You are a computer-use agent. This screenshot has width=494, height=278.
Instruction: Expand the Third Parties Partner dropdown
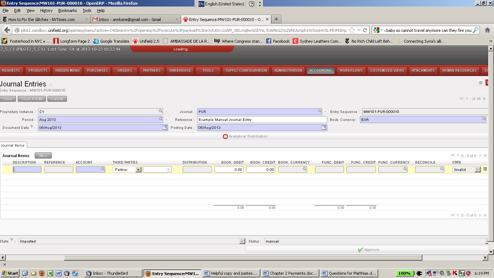pyautogui.click(x=138, y=169)
